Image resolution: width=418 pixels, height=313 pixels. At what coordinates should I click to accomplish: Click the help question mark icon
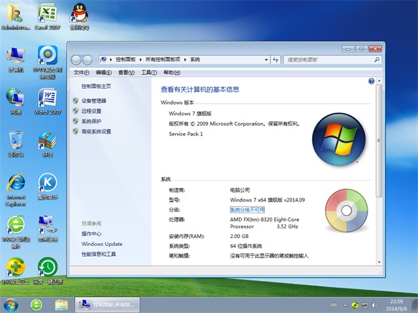[x=371, y=81]
